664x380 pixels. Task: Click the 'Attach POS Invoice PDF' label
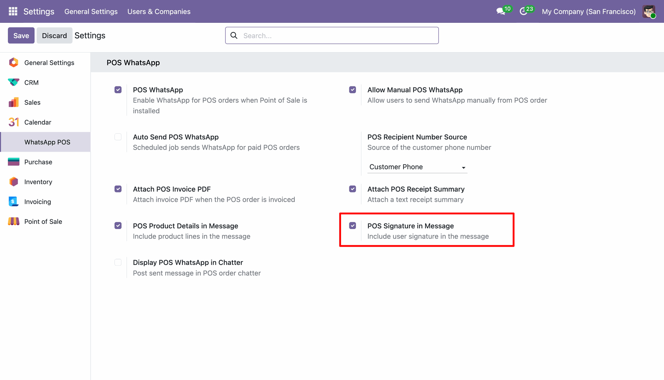click(172, 189)
